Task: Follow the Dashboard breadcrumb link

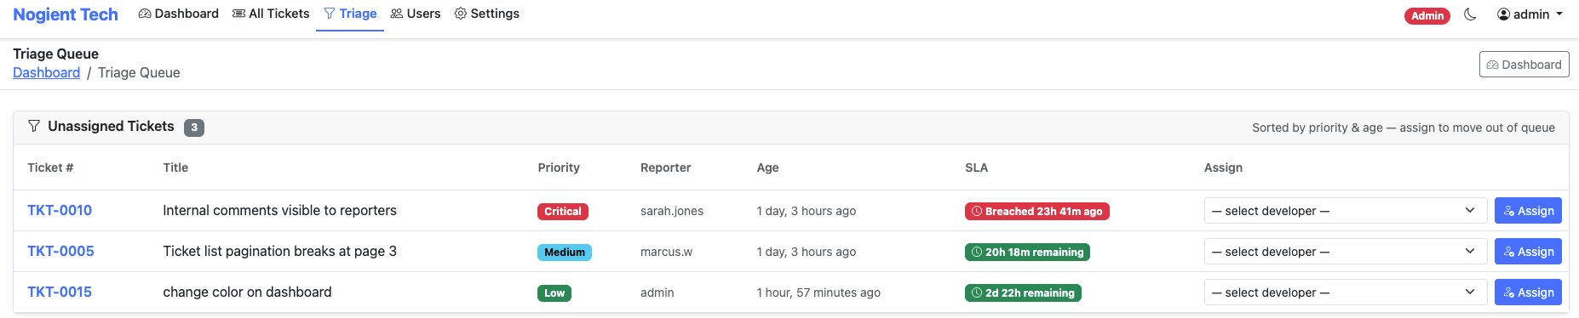Action: tap(46, 72)
